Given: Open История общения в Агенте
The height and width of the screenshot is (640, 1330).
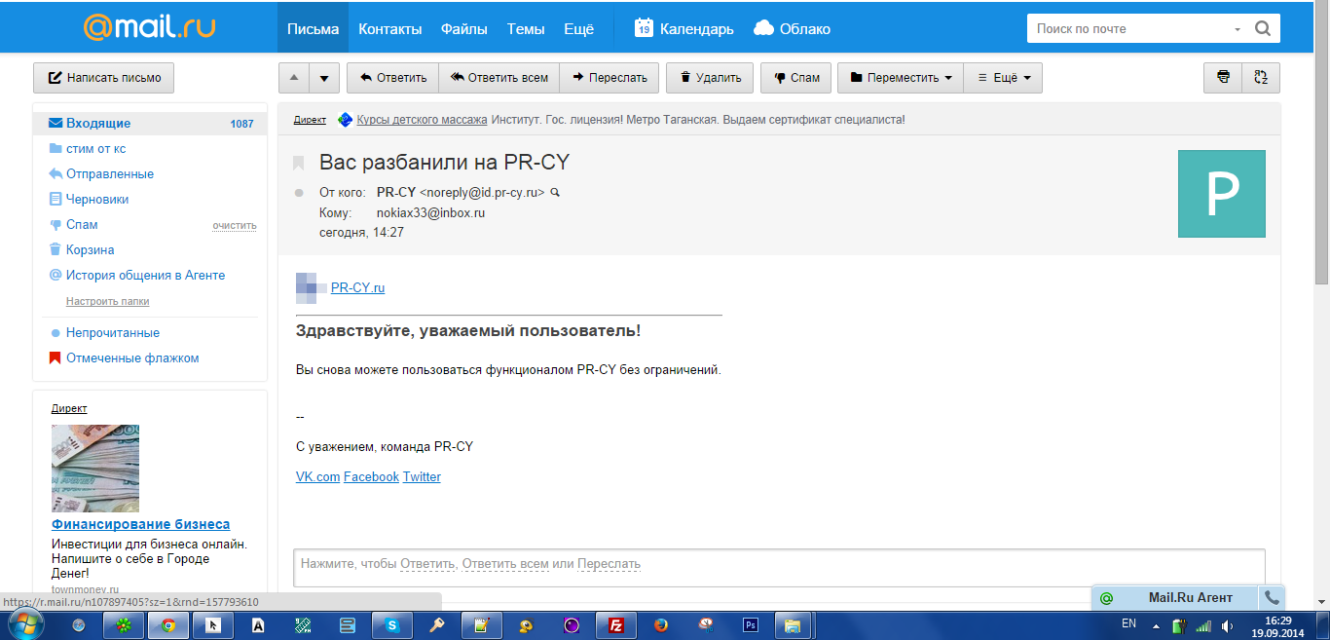Looking at the screenshot, I should click(145, 276).
